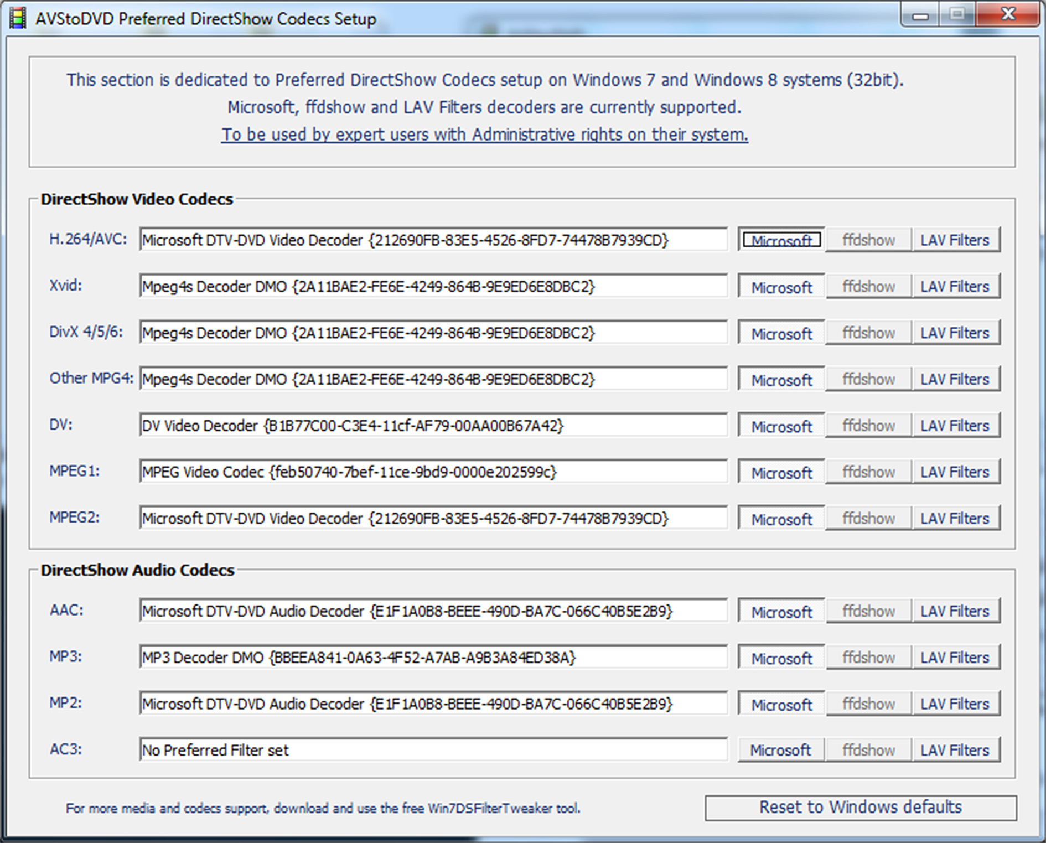The height and width of the screenshot is (843, 1046).
Task: Choose LAV Filters for AAC
Action: (x=955, y=611)
